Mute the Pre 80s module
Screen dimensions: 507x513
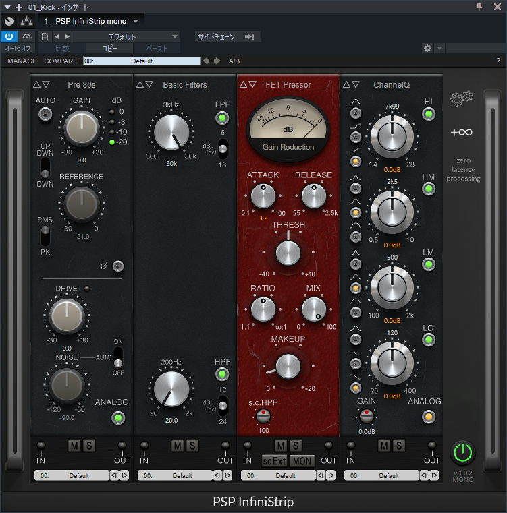[74, 446]
